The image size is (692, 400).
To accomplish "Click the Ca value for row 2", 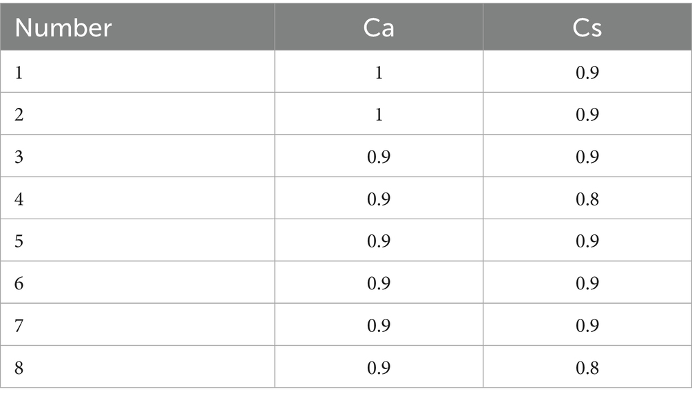I will point(379,114).
